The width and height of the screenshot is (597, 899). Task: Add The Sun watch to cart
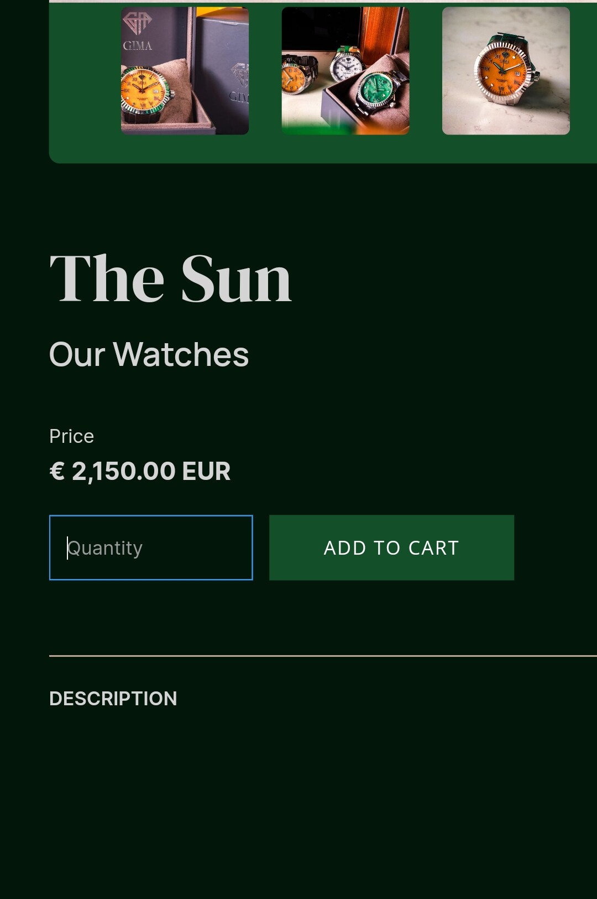click(x=391, y=547)
